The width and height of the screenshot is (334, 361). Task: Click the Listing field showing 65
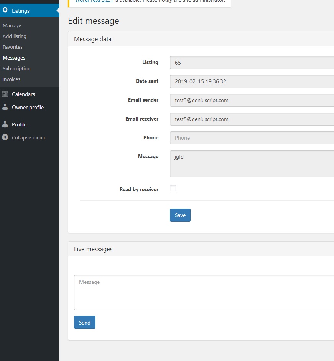[x=252, y=63]
